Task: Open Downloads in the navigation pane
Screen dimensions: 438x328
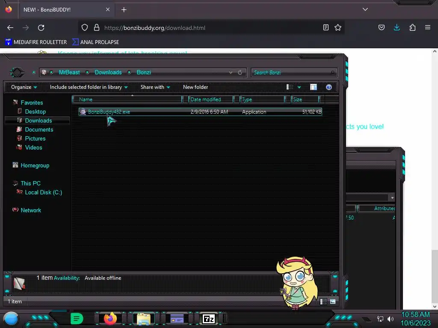Action: click(38, 120)
